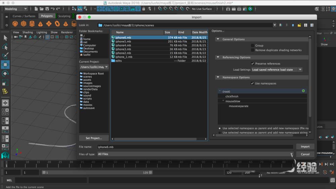Screen dimensions: 336x189
Task: Open the Modeling menu set dropdown
Action: pyautogui.click(x=15, y=9)
